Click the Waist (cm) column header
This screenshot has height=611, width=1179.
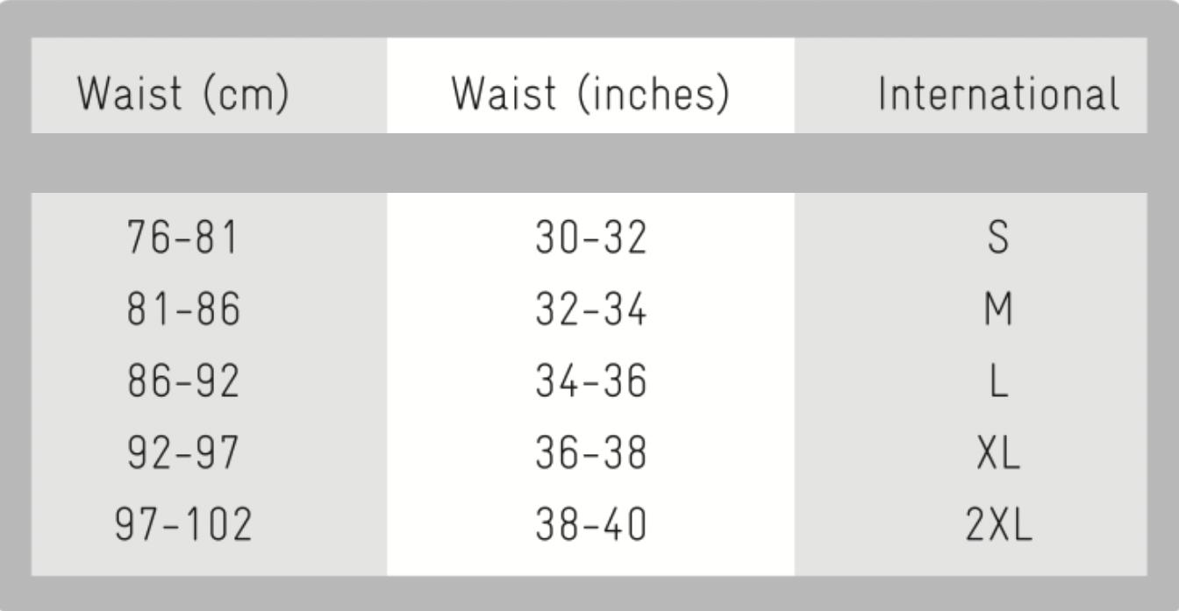pos(183,94)
